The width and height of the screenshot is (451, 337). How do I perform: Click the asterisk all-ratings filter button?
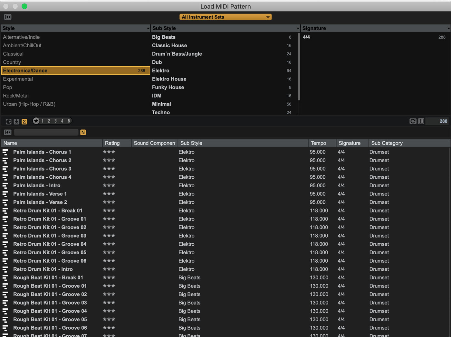(x=36, y=121)
